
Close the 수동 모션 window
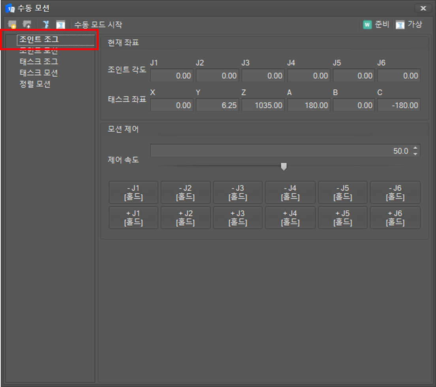(423, 8)
